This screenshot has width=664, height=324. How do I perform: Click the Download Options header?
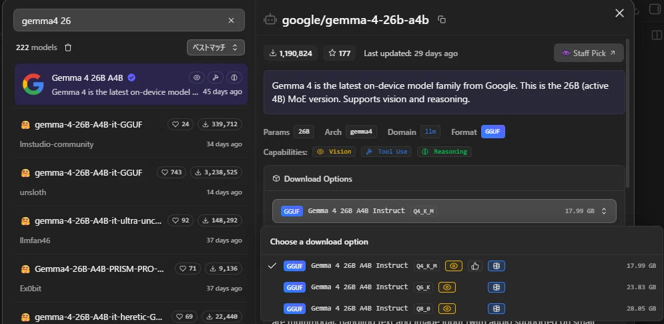click(x=444, y=178)
